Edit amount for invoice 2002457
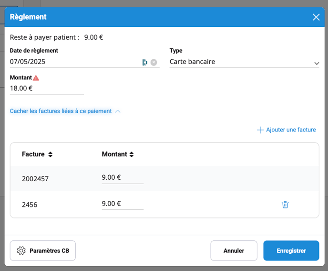 pos(122,177)
